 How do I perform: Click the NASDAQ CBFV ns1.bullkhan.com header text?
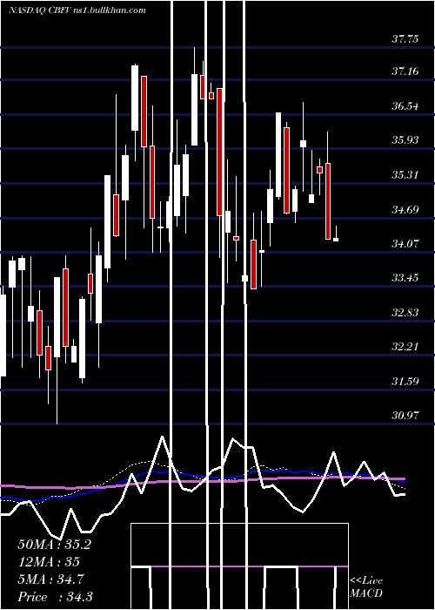click(x=77, y=10)
